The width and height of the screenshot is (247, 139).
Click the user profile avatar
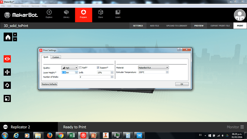pyautogui.click(x=240, y=15)
